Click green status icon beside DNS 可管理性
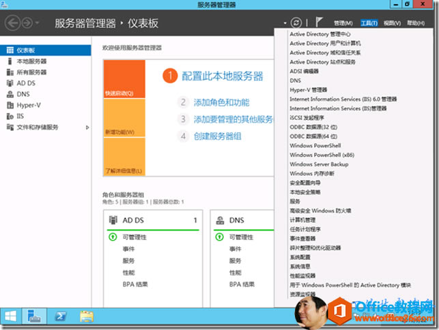 [220, 237]
